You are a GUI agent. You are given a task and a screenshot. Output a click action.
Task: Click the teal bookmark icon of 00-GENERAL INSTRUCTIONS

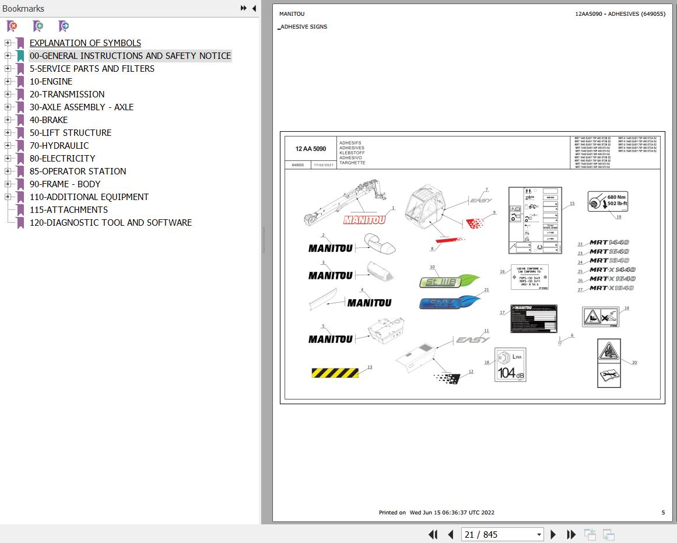20,56
